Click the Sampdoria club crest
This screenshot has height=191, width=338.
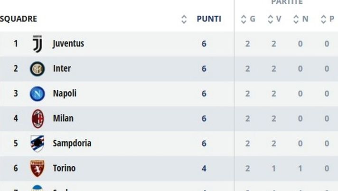pyautogui.click(x=37, y=143)
